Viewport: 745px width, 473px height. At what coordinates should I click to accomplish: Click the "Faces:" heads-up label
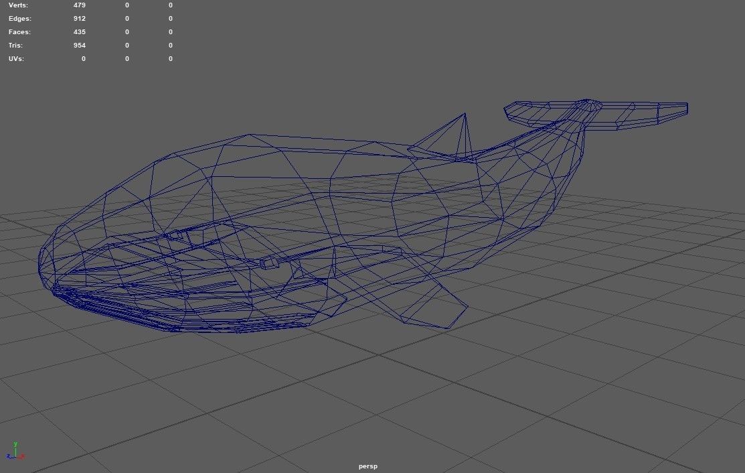[19, 32]
